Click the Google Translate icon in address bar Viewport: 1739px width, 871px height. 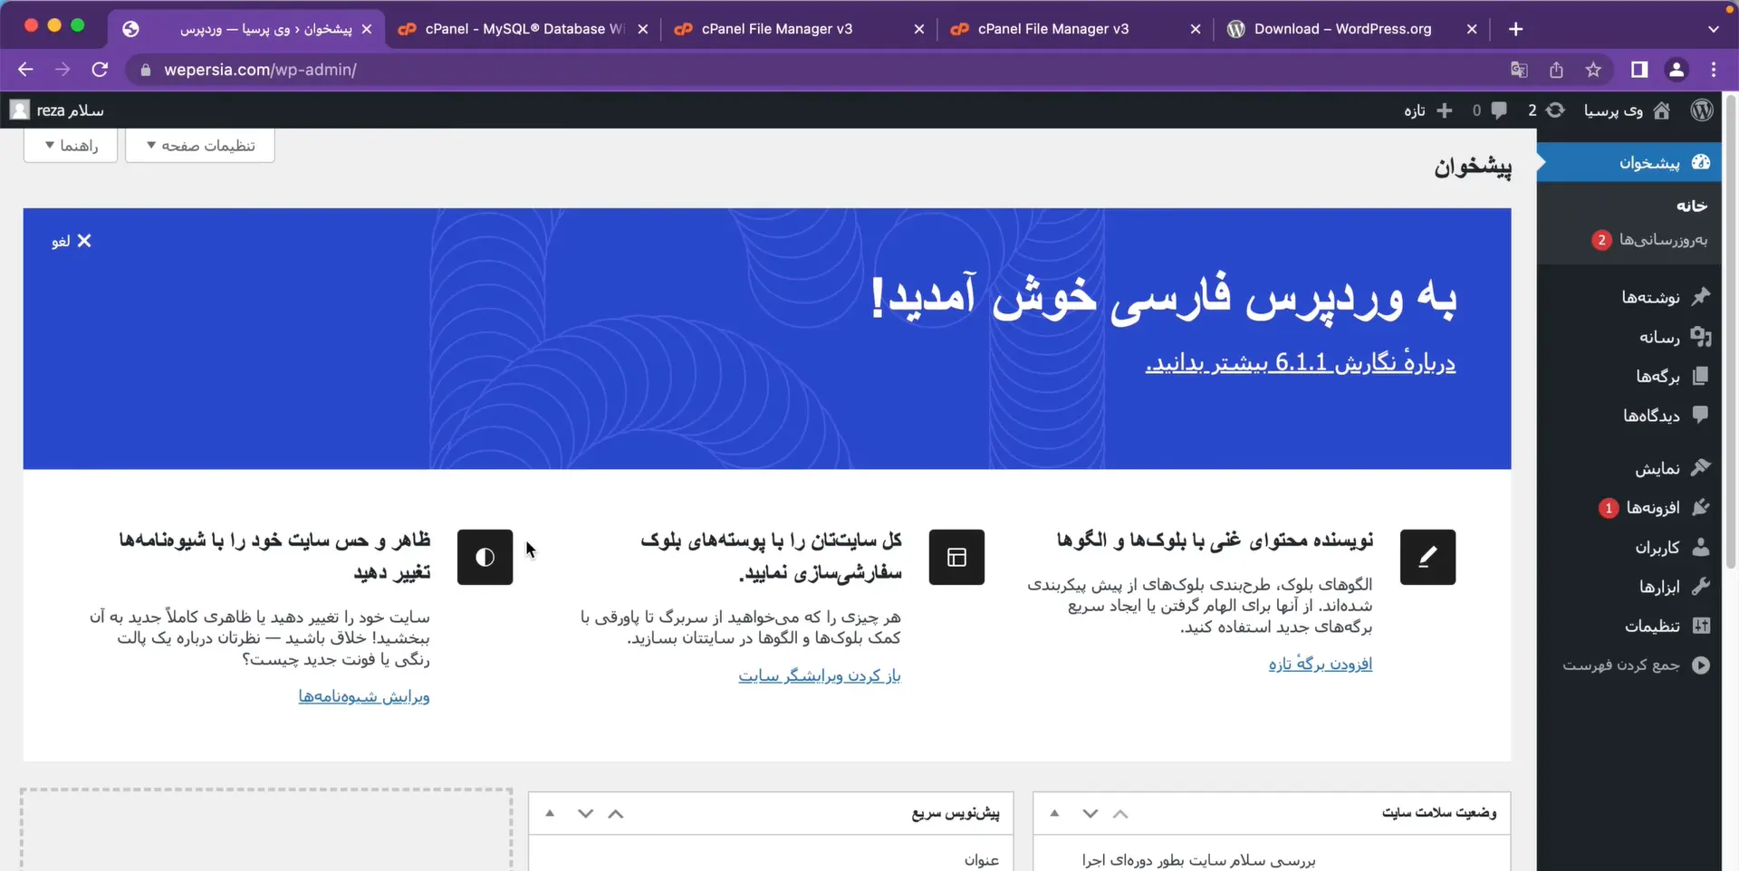1519,70
